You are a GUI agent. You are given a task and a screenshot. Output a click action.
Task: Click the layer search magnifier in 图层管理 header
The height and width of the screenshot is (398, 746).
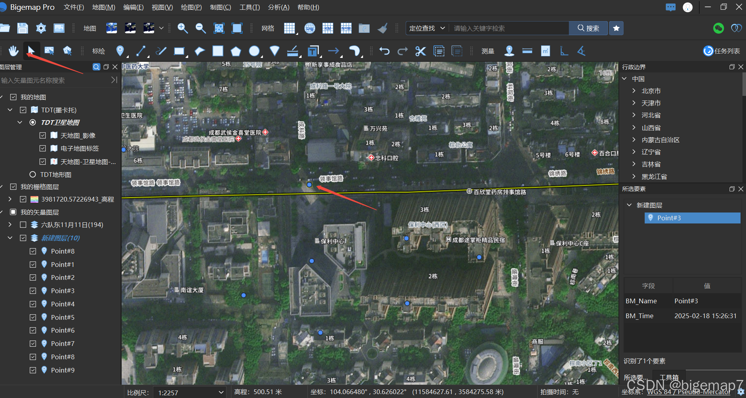coord(96,67)
